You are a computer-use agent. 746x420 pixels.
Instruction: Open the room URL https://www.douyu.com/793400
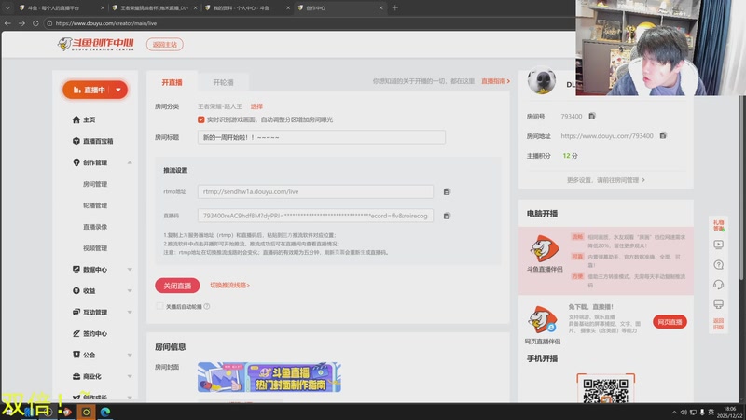coord(607,136)
